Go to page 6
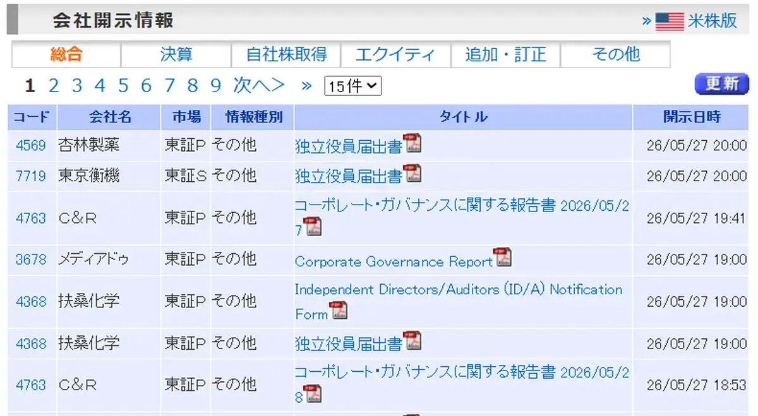 [x=146, y=86]
